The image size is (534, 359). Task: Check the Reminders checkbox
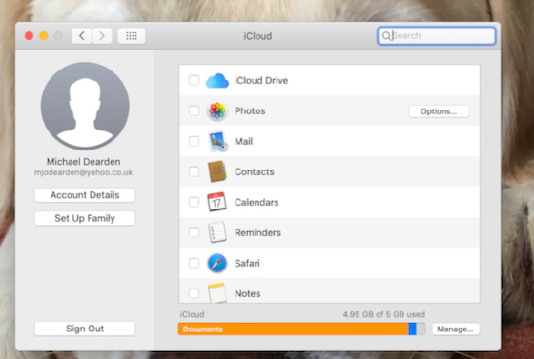(195, 232)
